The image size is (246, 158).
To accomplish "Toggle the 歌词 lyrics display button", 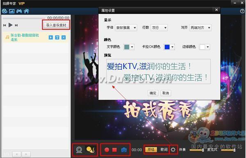I will [164, 149].
